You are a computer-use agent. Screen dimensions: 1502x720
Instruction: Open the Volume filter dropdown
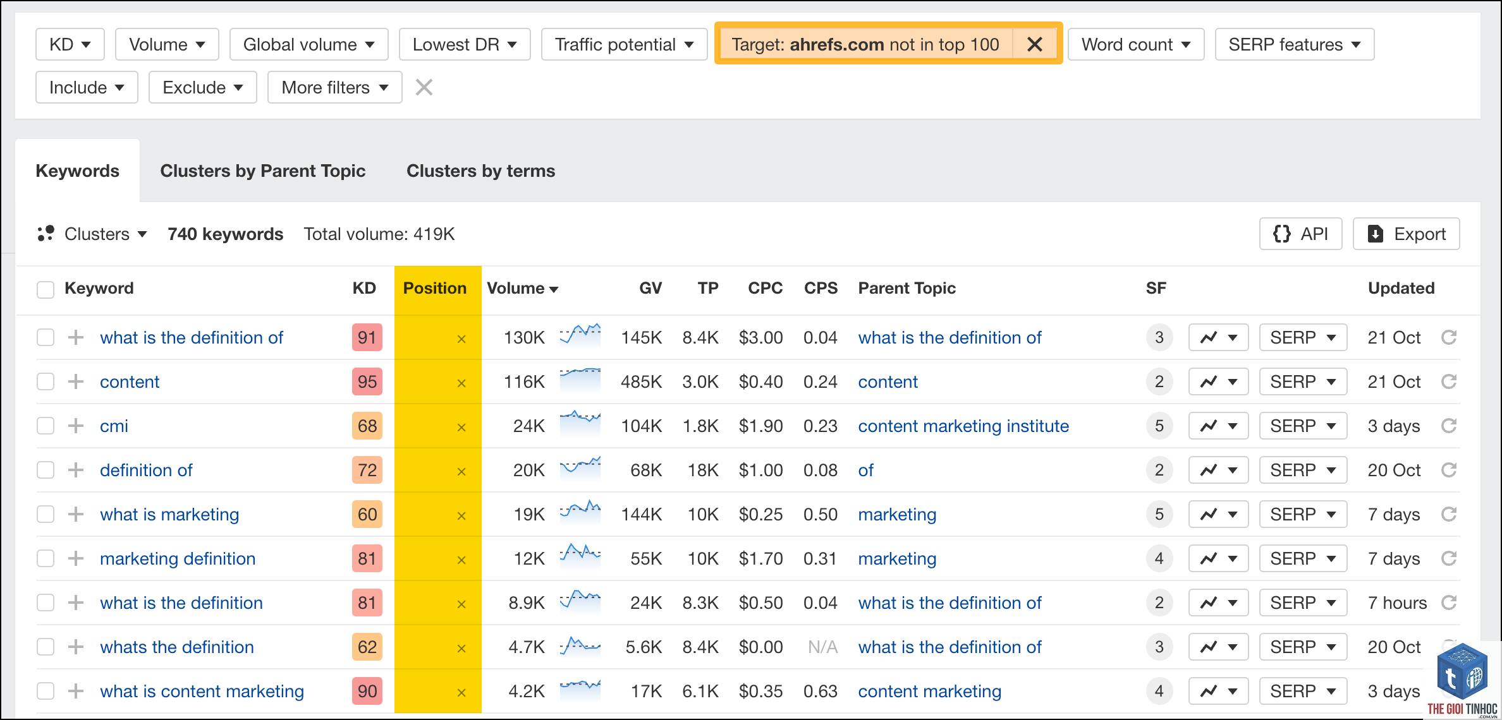tap(167, 44)
